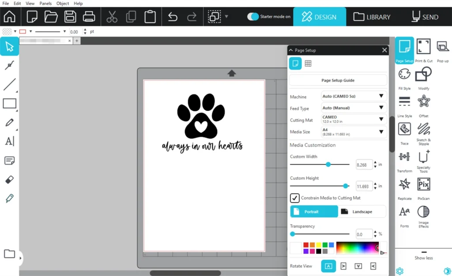Open the Cutting Mat dropdown
Screen dimensions: 452x276
coord(354,119)
